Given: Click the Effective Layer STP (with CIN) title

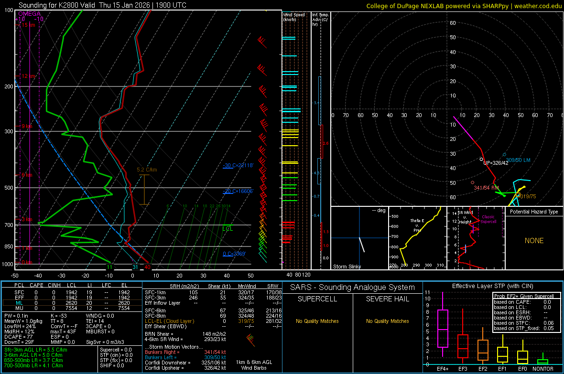Looking at the screenshot, I should (x=492, y=286).
